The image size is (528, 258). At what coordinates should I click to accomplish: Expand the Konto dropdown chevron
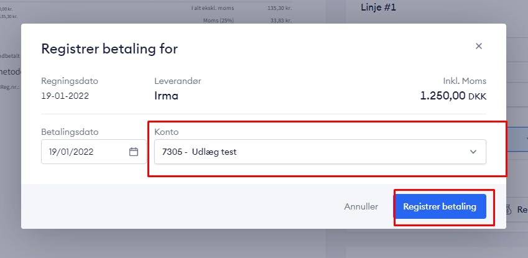[x=473, y=152]
